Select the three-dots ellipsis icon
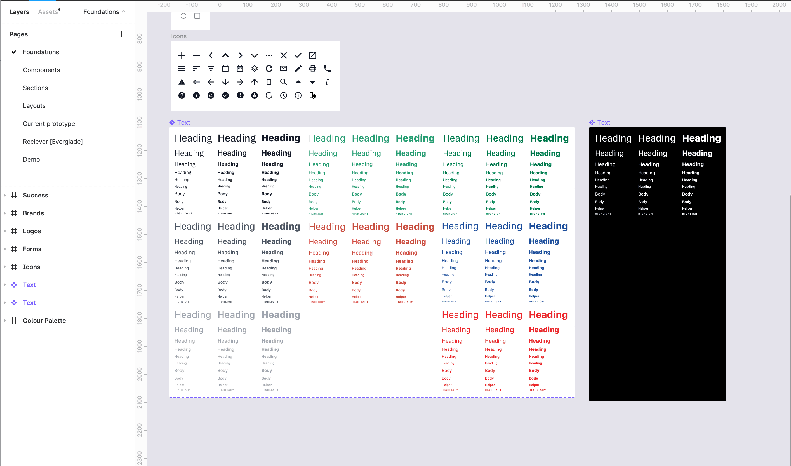 tap(269, 56)
